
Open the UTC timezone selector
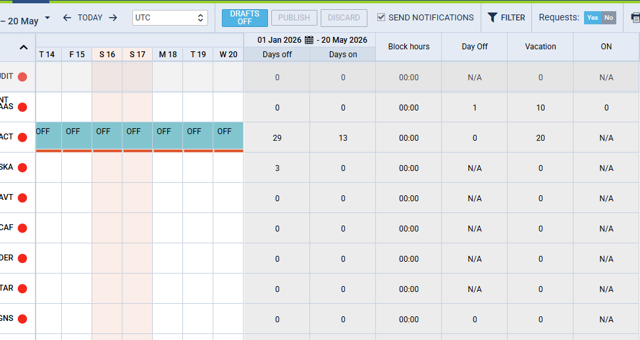170,18
